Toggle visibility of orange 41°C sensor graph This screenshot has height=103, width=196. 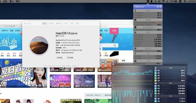pyautogui.click(x=159, y=78)
